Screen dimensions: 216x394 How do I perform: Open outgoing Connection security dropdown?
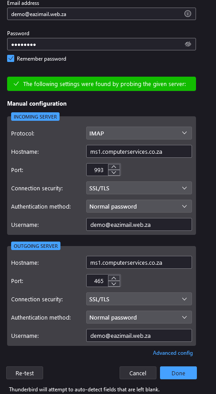coord(139,299)
